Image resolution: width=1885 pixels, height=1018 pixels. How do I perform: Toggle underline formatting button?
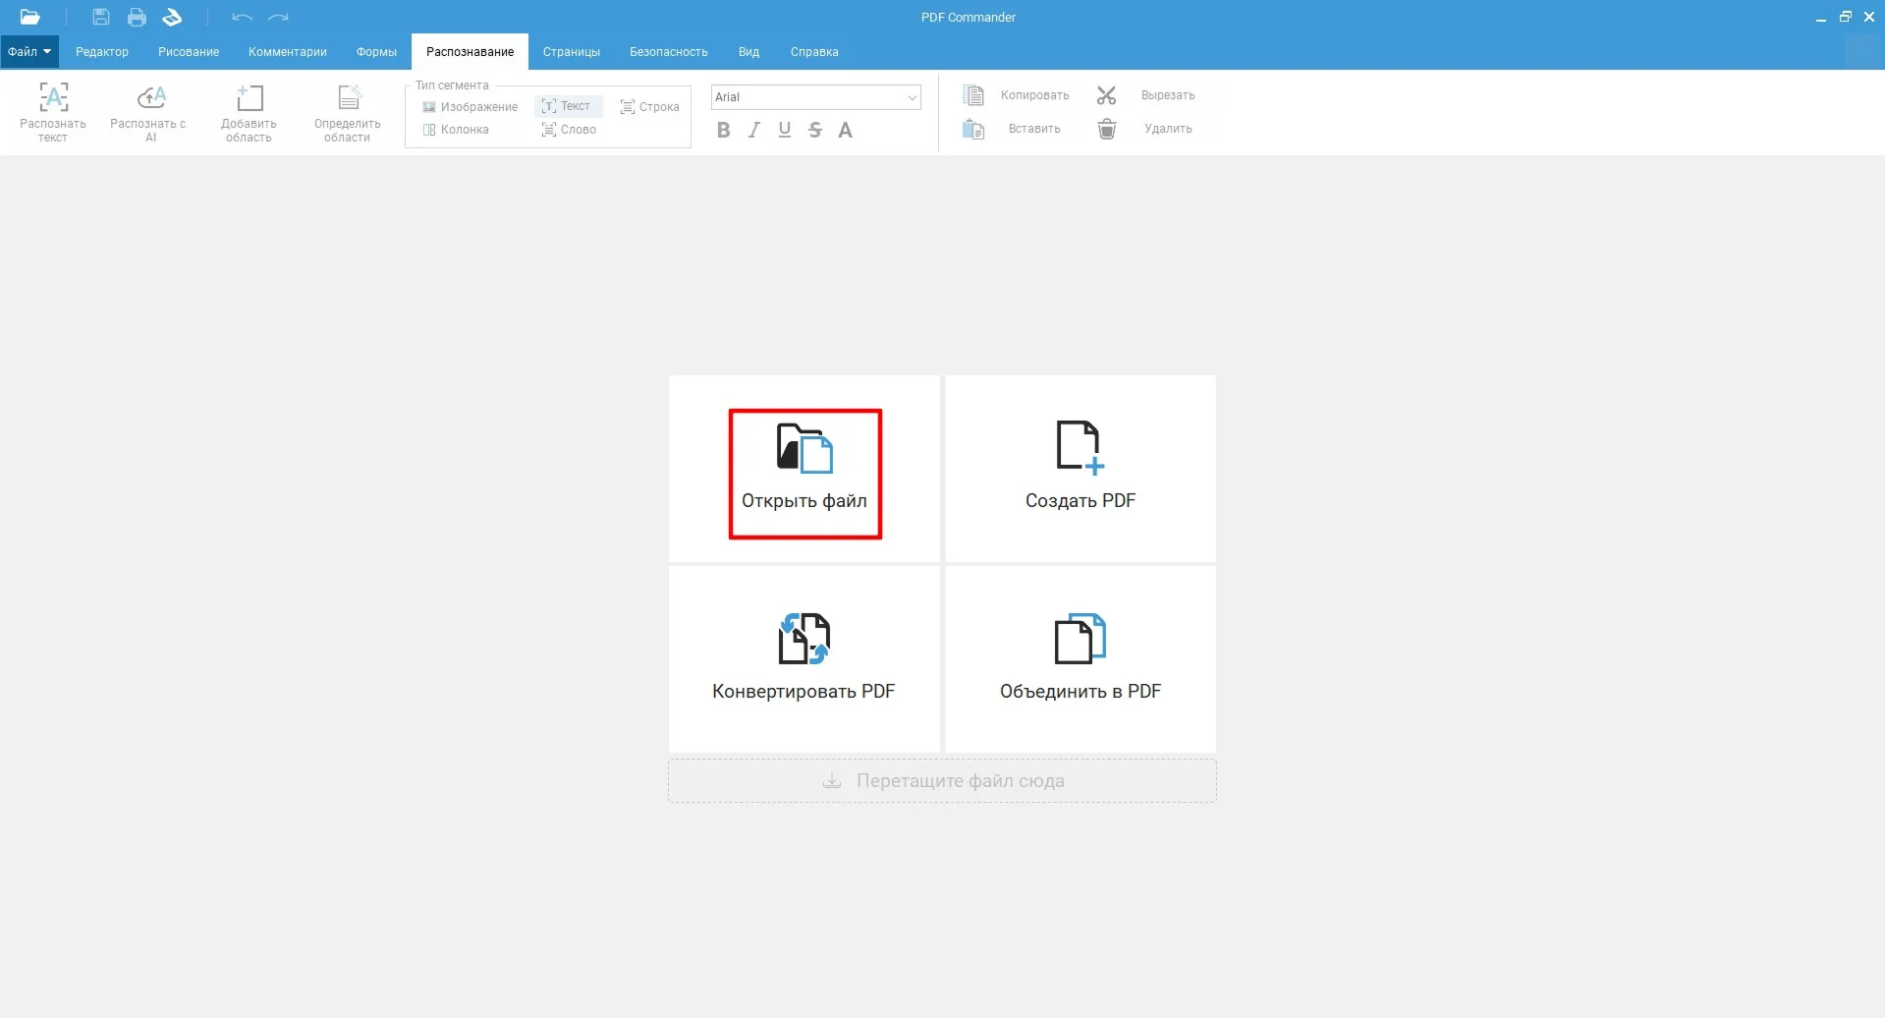click(784, 130)
